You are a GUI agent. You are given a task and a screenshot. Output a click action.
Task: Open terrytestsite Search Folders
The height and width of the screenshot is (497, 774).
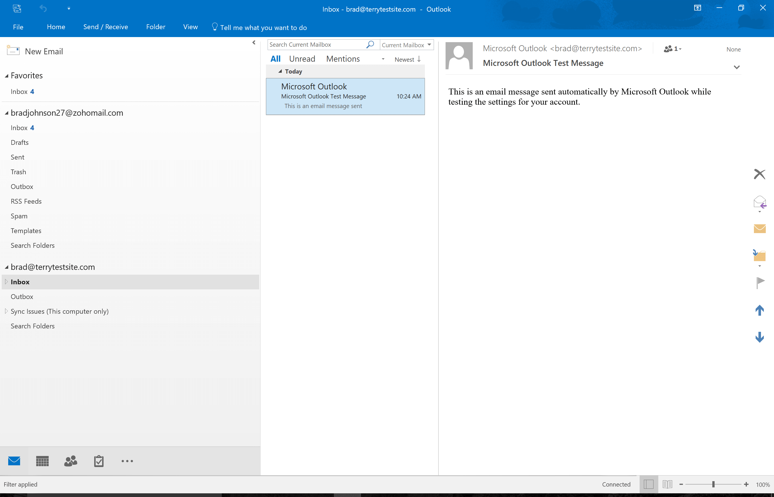click(x=33, y=326)
